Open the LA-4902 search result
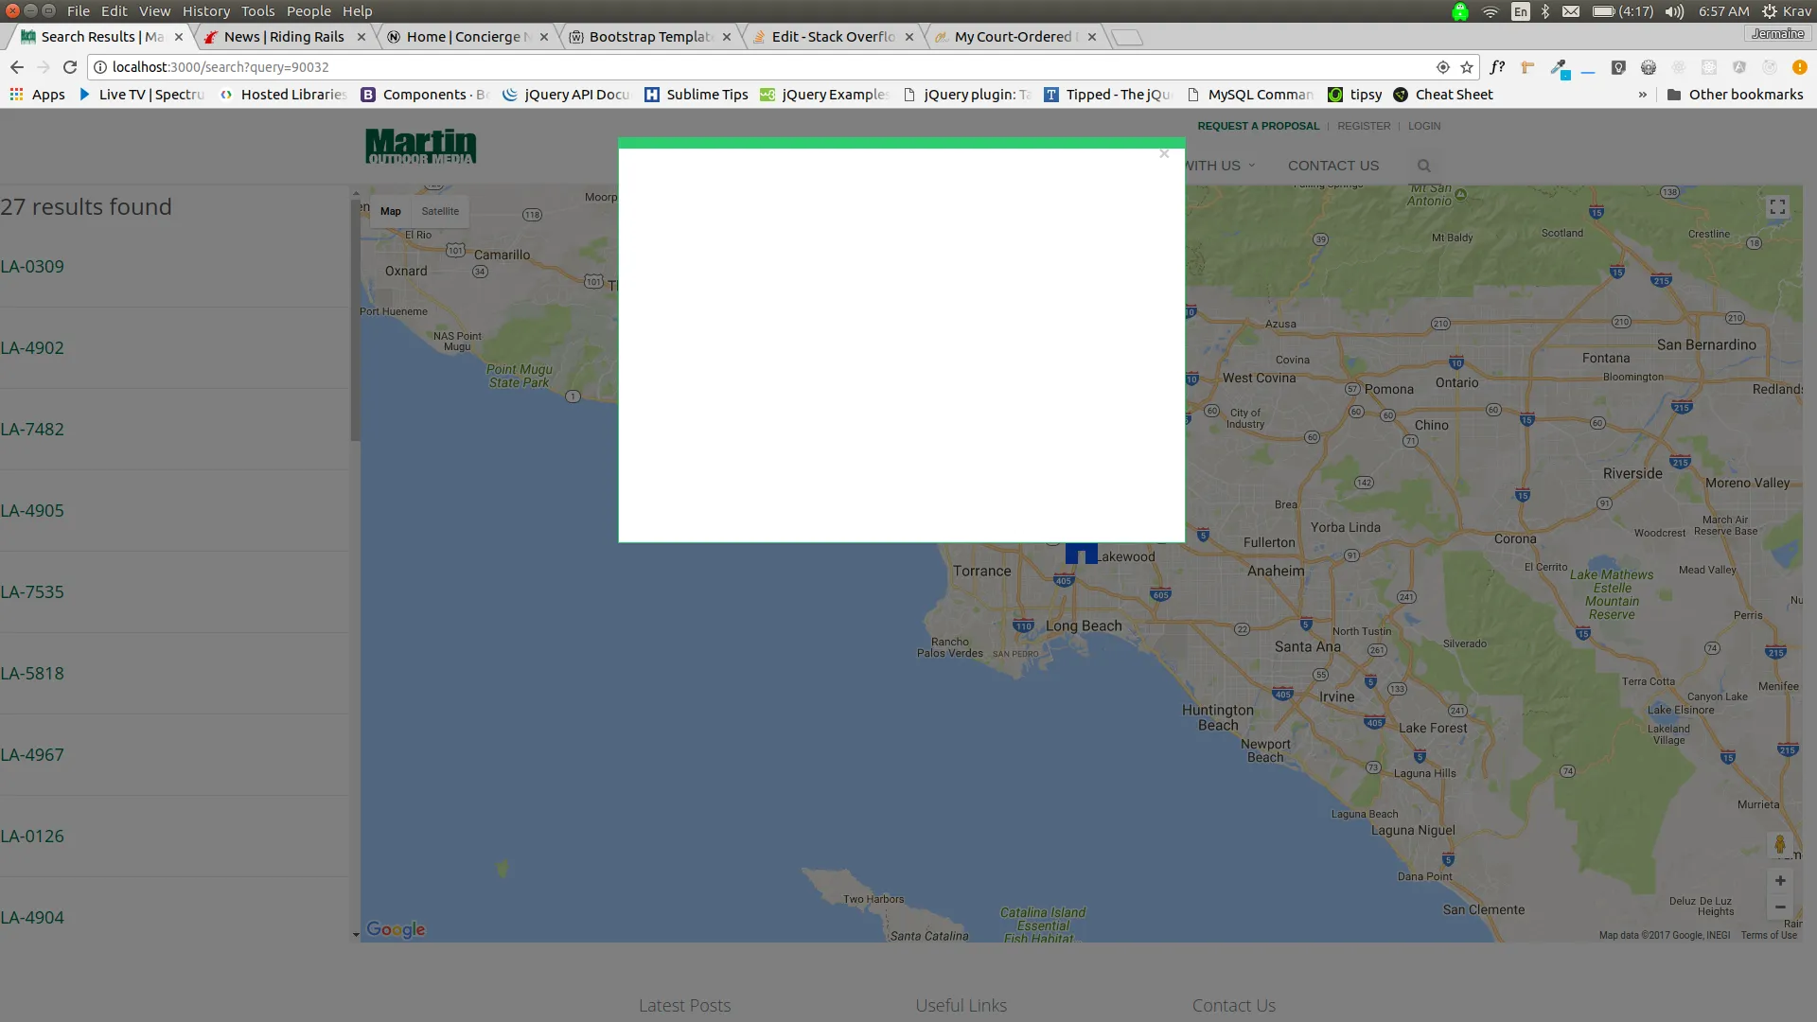The image size is (1817, 1022). (x=32, y=347)
